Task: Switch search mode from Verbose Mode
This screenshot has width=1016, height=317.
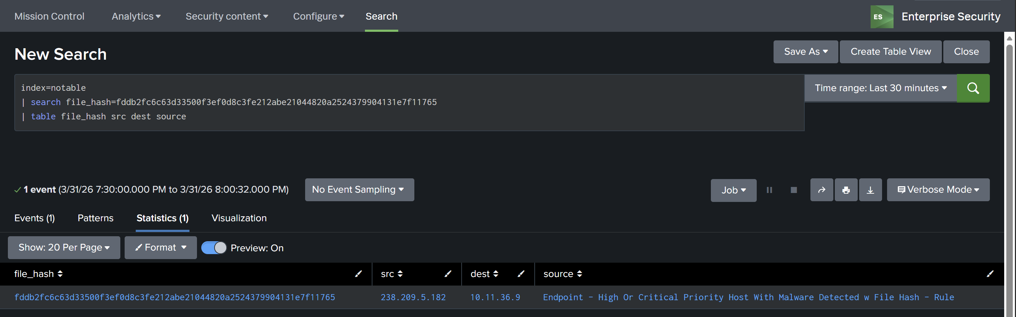Action: 938,190
